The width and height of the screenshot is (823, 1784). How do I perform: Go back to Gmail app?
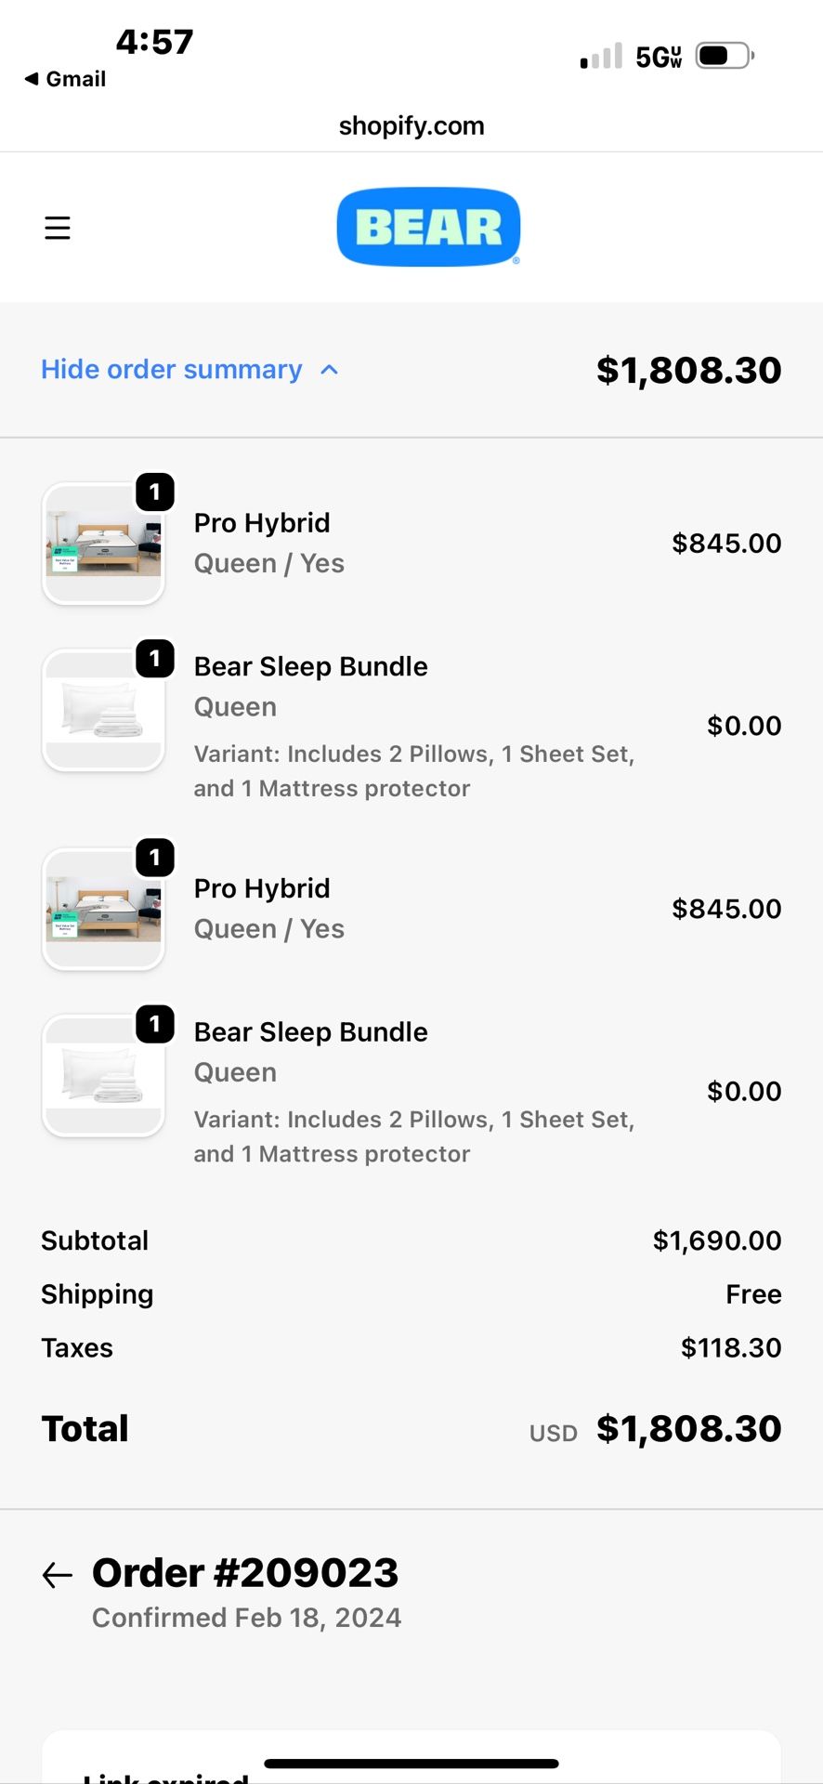point(65,79)
